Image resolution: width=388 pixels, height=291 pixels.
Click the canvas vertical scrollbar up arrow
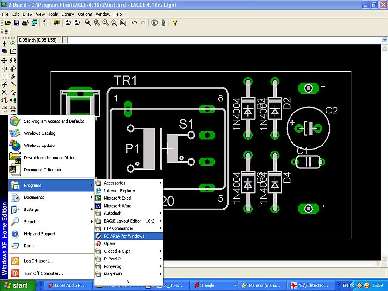point(384,47)
